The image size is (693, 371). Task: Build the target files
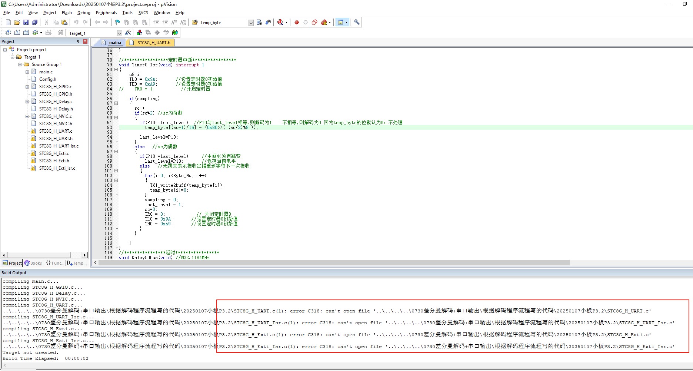tap(17, 33)
